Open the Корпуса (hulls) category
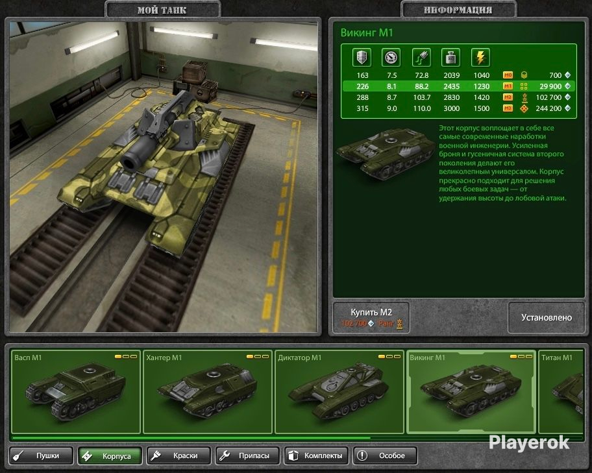This screenshot has height=473, width=592. (x=110, y=455)
